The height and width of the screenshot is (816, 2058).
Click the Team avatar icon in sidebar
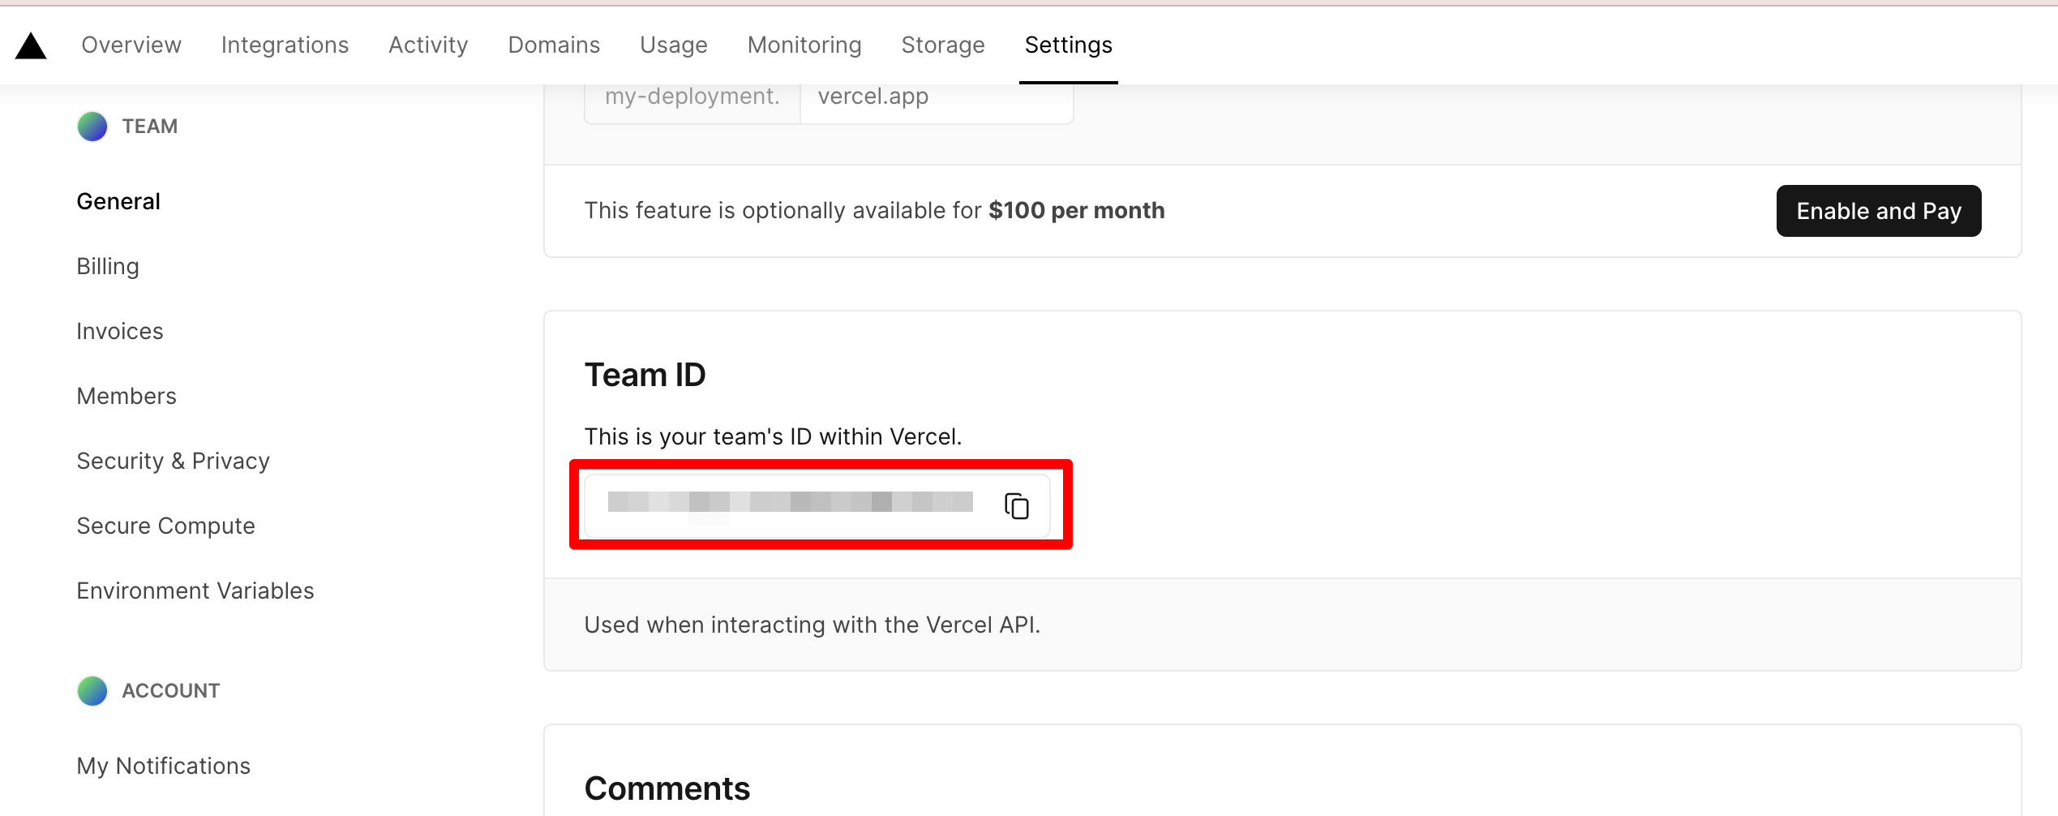(92, 127)
